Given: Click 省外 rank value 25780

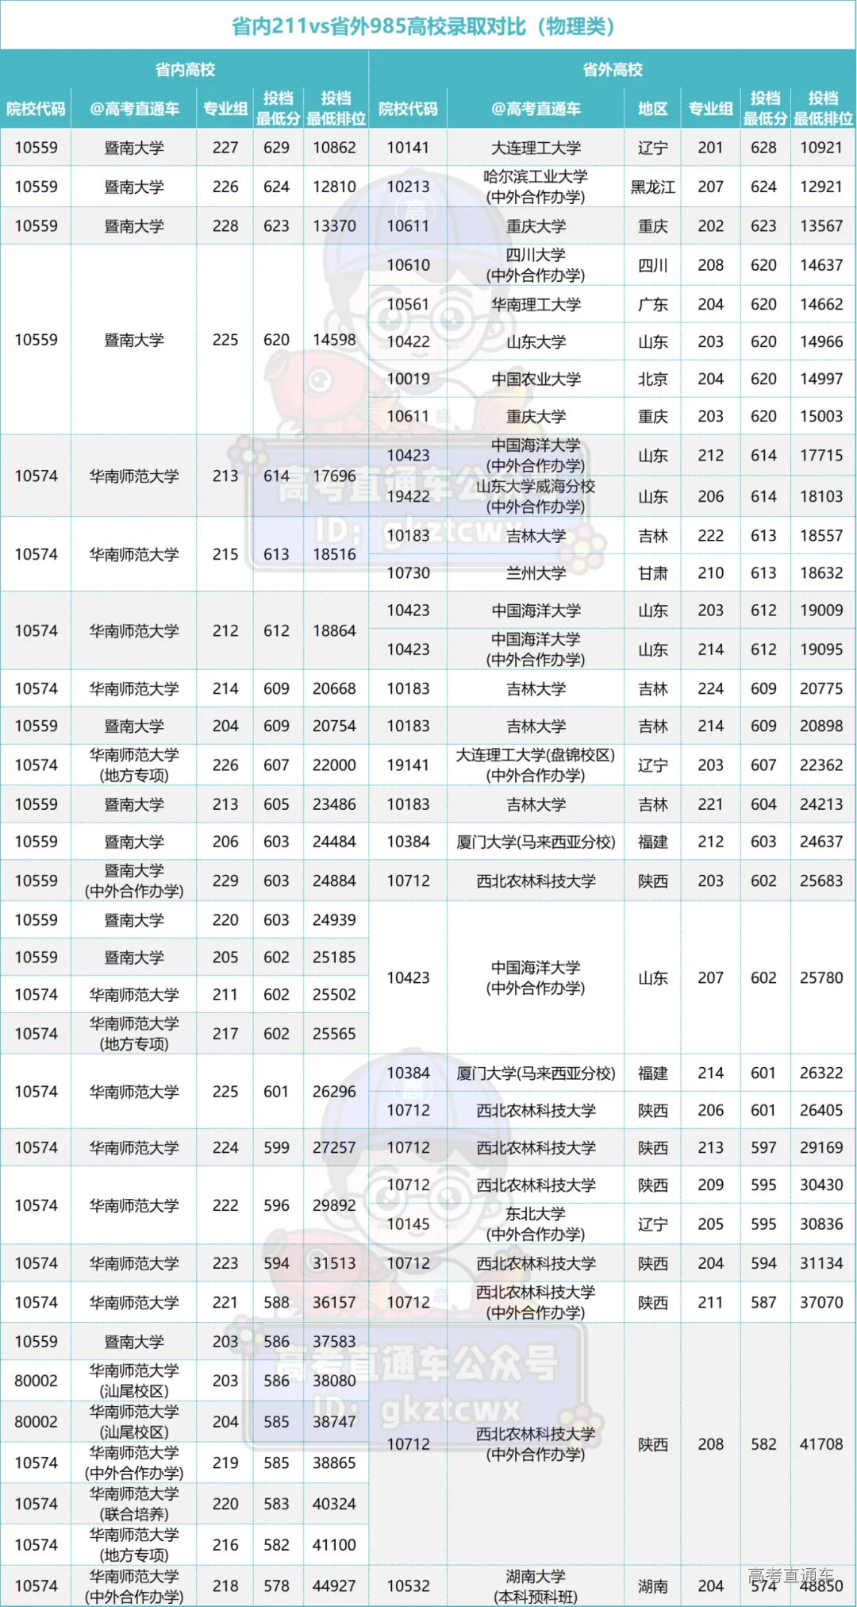Looking at the screenshot, I should pos(821,977).
